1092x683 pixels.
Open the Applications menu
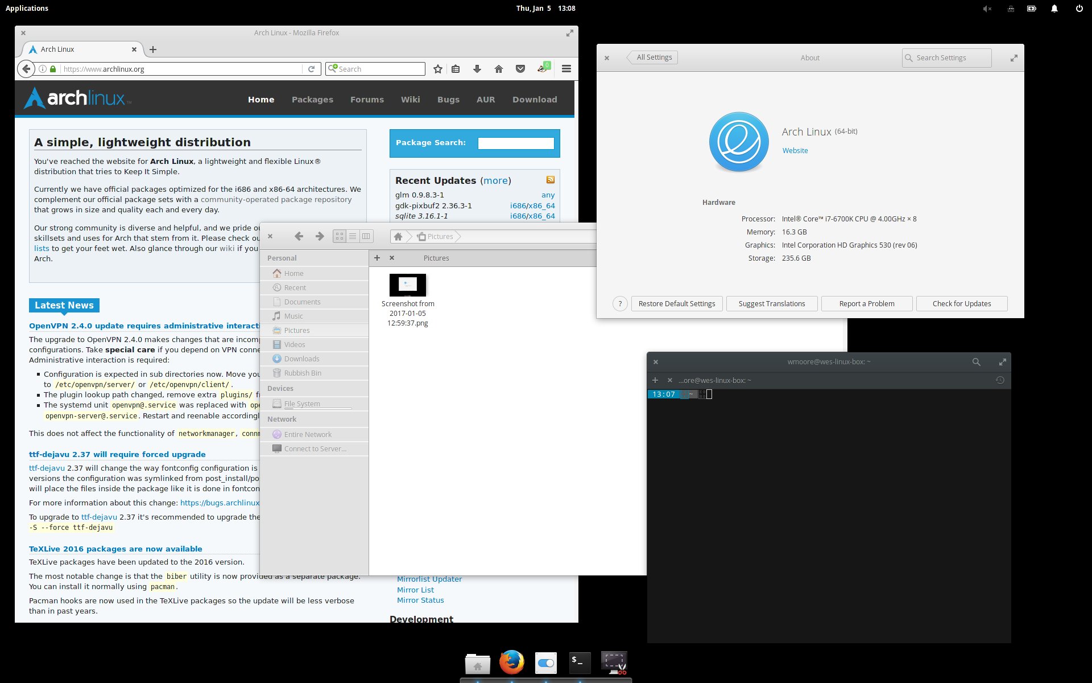click(27, 9)
